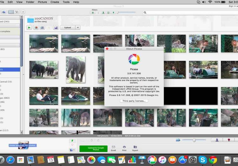Open Skype from the dock

tap(203, 160)
